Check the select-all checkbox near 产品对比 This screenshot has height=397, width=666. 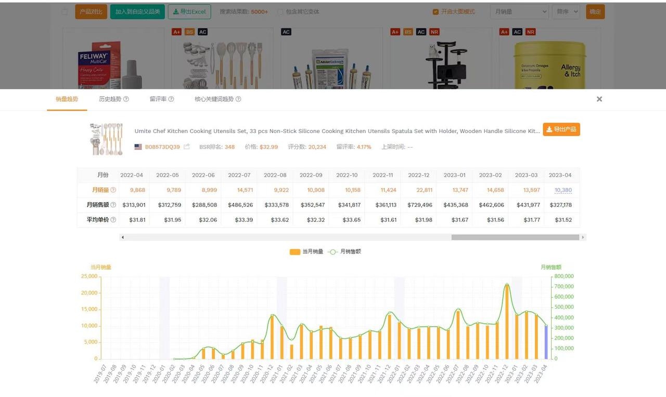click(x=65, y=11)
